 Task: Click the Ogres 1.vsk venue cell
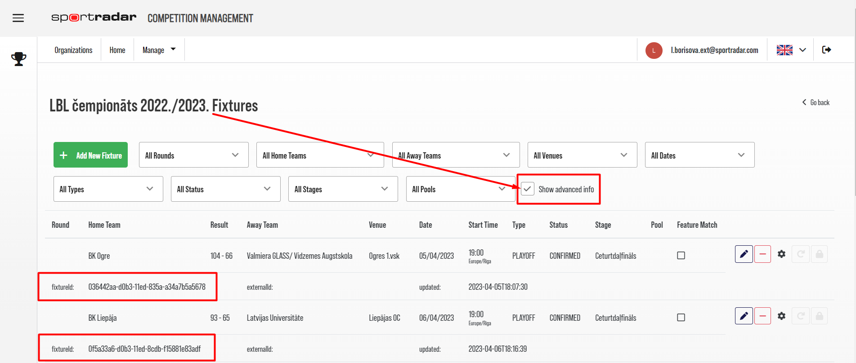(384, 256)
